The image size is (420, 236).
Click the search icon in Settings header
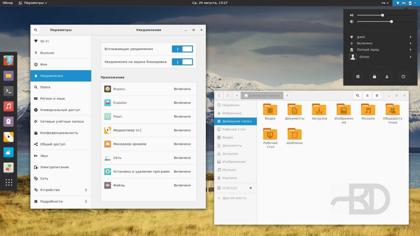[x=36, y=30]
